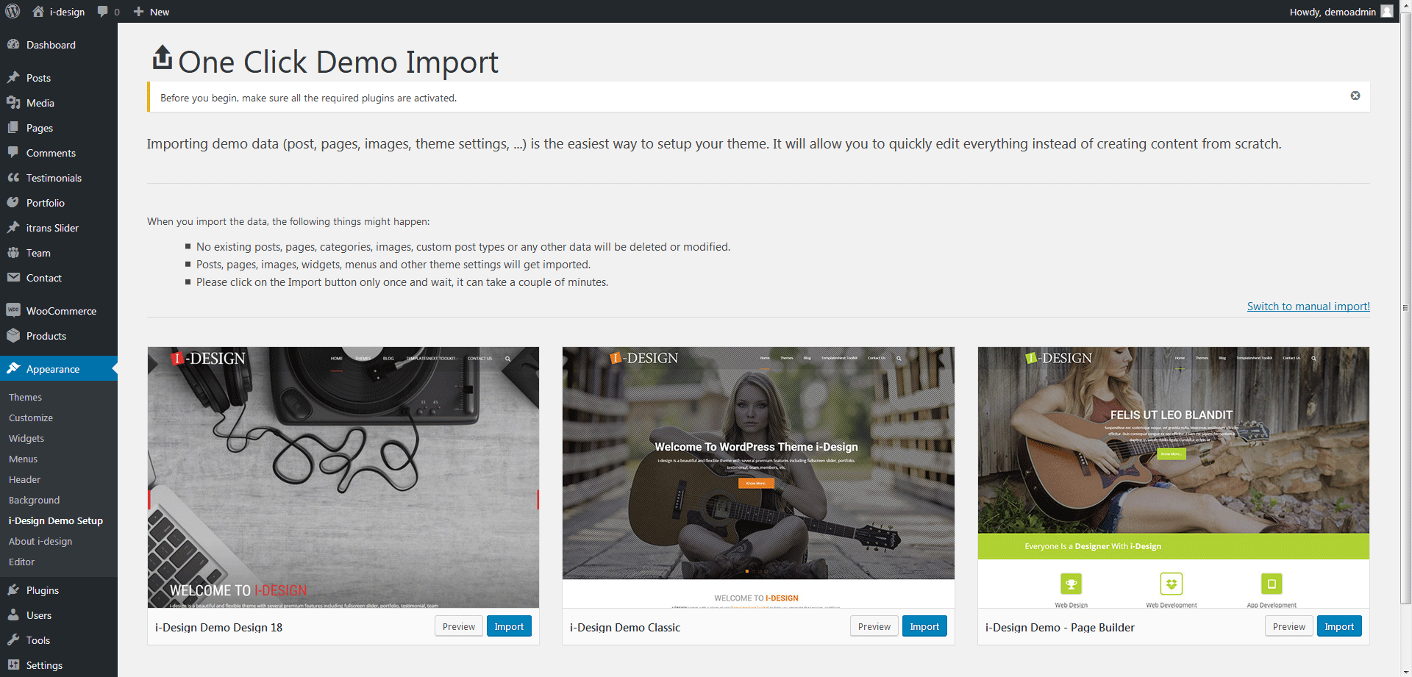Image resolution: width=1412 pixels, height=677 pixels.
Task: Click the Testimonials quote icon in sidebar
Action: 13,178
